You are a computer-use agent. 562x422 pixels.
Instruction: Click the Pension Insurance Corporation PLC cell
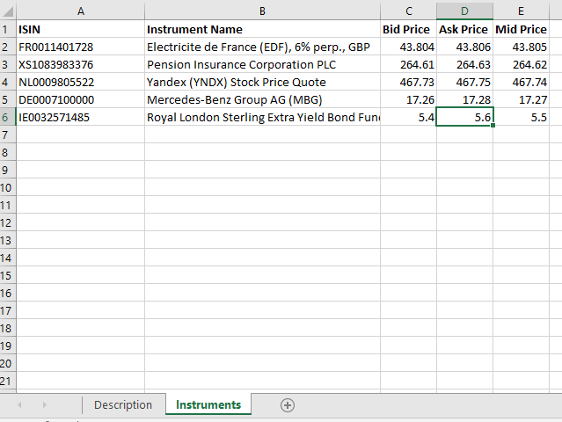[x=262, y=64]
